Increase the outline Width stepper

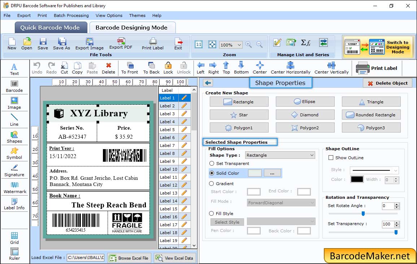click(396, 178)
